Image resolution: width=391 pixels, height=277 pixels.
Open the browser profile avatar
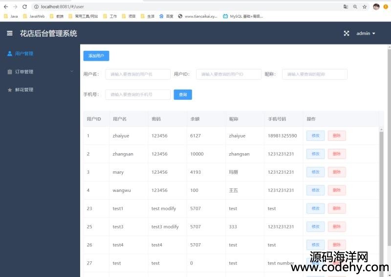[376, 7]
